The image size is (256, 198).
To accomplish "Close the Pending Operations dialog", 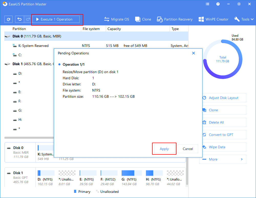I will click(x=194, y=53).
